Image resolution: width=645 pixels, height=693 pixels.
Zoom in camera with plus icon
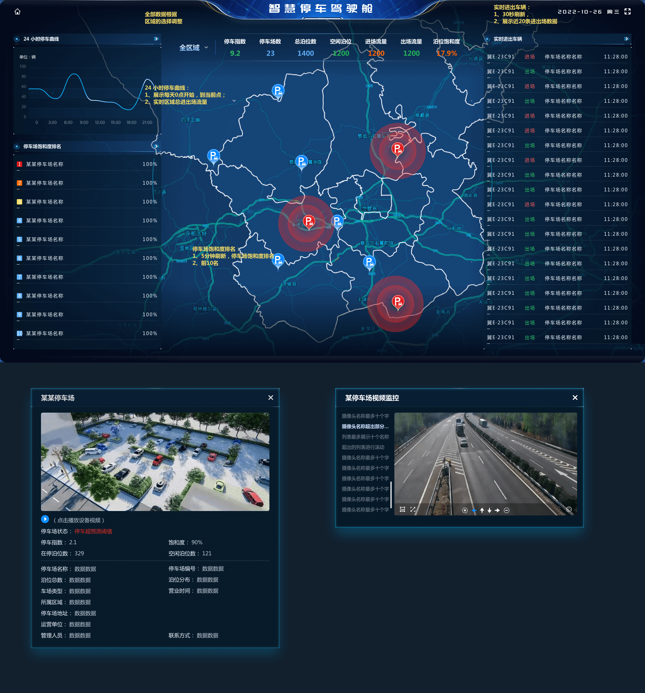point(465,510)
